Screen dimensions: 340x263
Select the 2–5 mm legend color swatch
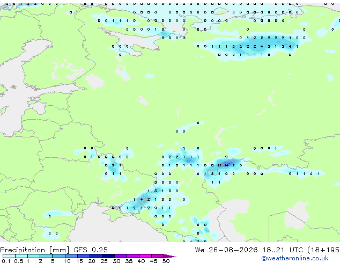[46, 256]
